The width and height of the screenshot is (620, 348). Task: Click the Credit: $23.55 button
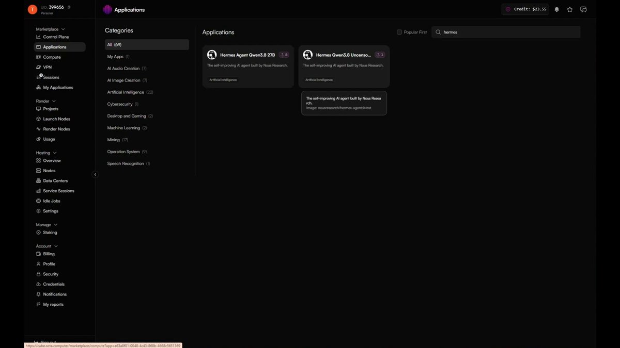525,9
